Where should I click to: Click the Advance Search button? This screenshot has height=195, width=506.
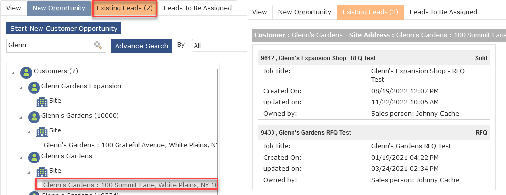(x=142, y=46)
